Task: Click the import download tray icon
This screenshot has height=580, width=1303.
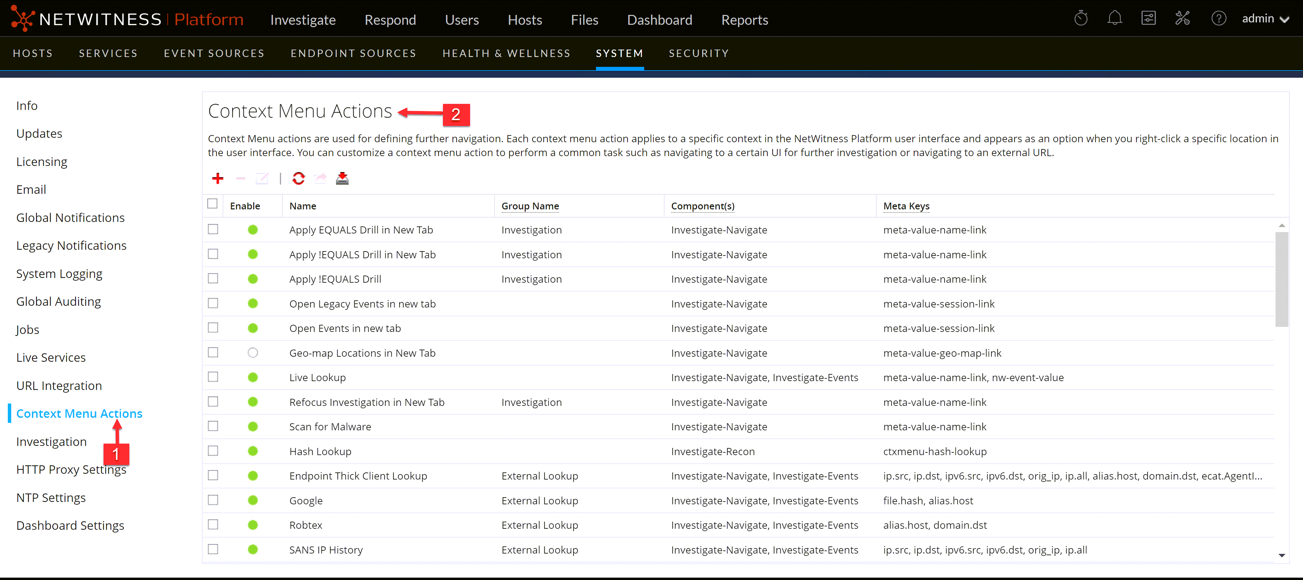Action: 342,178
